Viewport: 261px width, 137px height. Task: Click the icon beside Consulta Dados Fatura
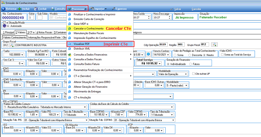pos(70,64)
